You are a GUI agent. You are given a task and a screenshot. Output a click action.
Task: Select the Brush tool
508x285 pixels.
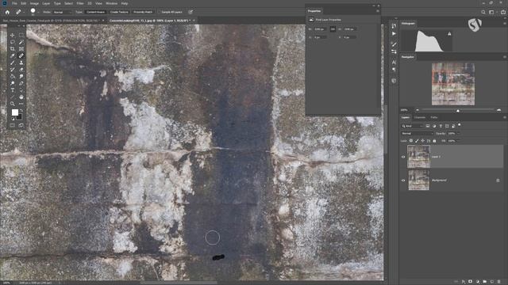(x=13, y=63)
